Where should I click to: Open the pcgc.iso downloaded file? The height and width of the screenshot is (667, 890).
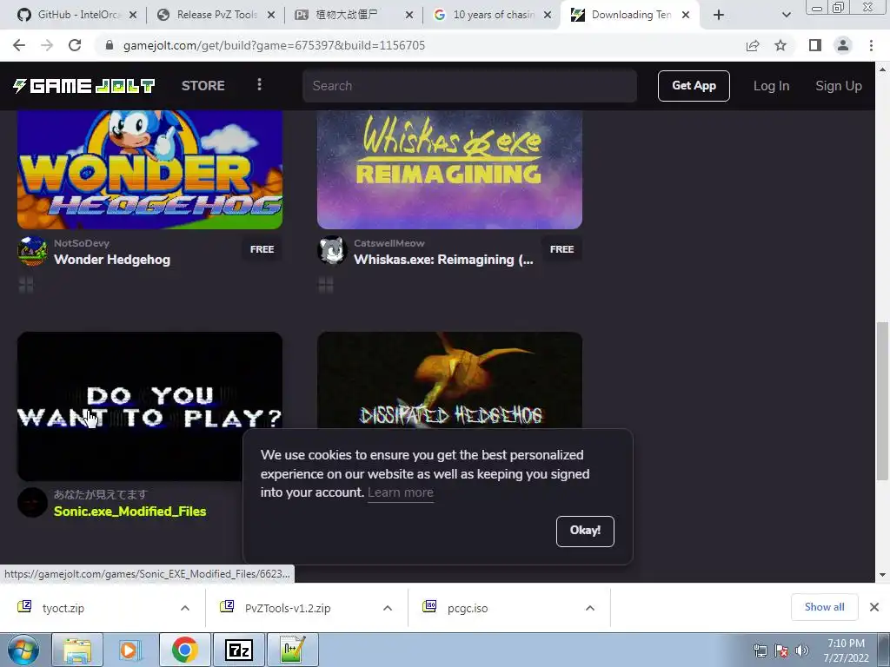[x=468, y=608]
